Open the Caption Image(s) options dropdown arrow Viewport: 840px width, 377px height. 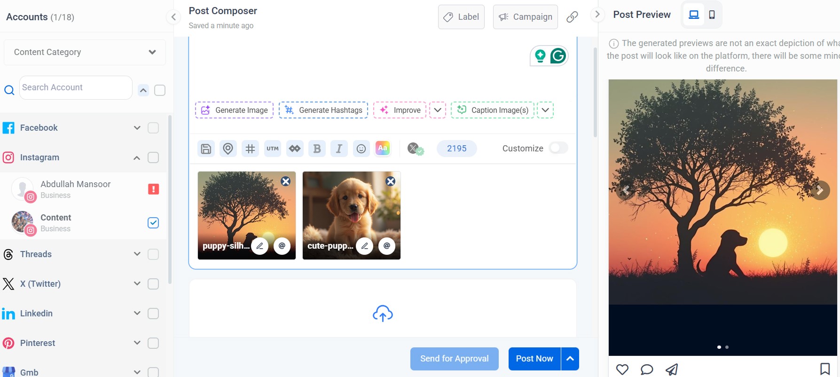545,110
